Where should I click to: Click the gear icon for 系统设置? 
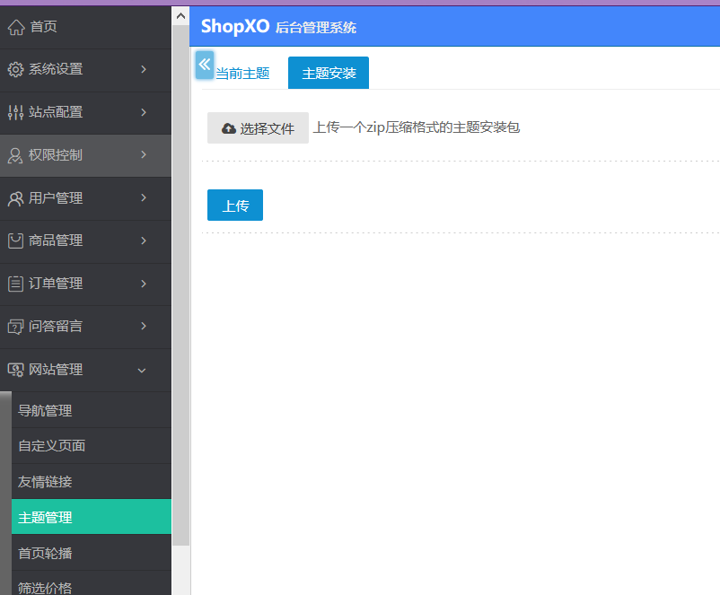click(15, 69)
